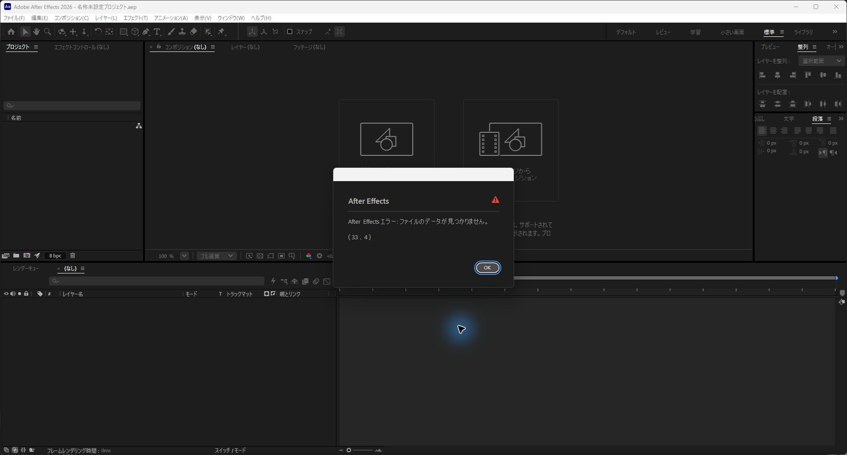
Task: Select the Hand tool
Action: pyautogui.click(x=36, y=32)
